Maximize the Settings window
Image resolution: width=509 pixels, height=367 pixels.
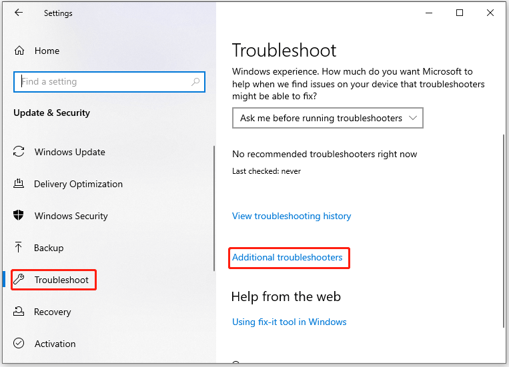pos(460,13)
